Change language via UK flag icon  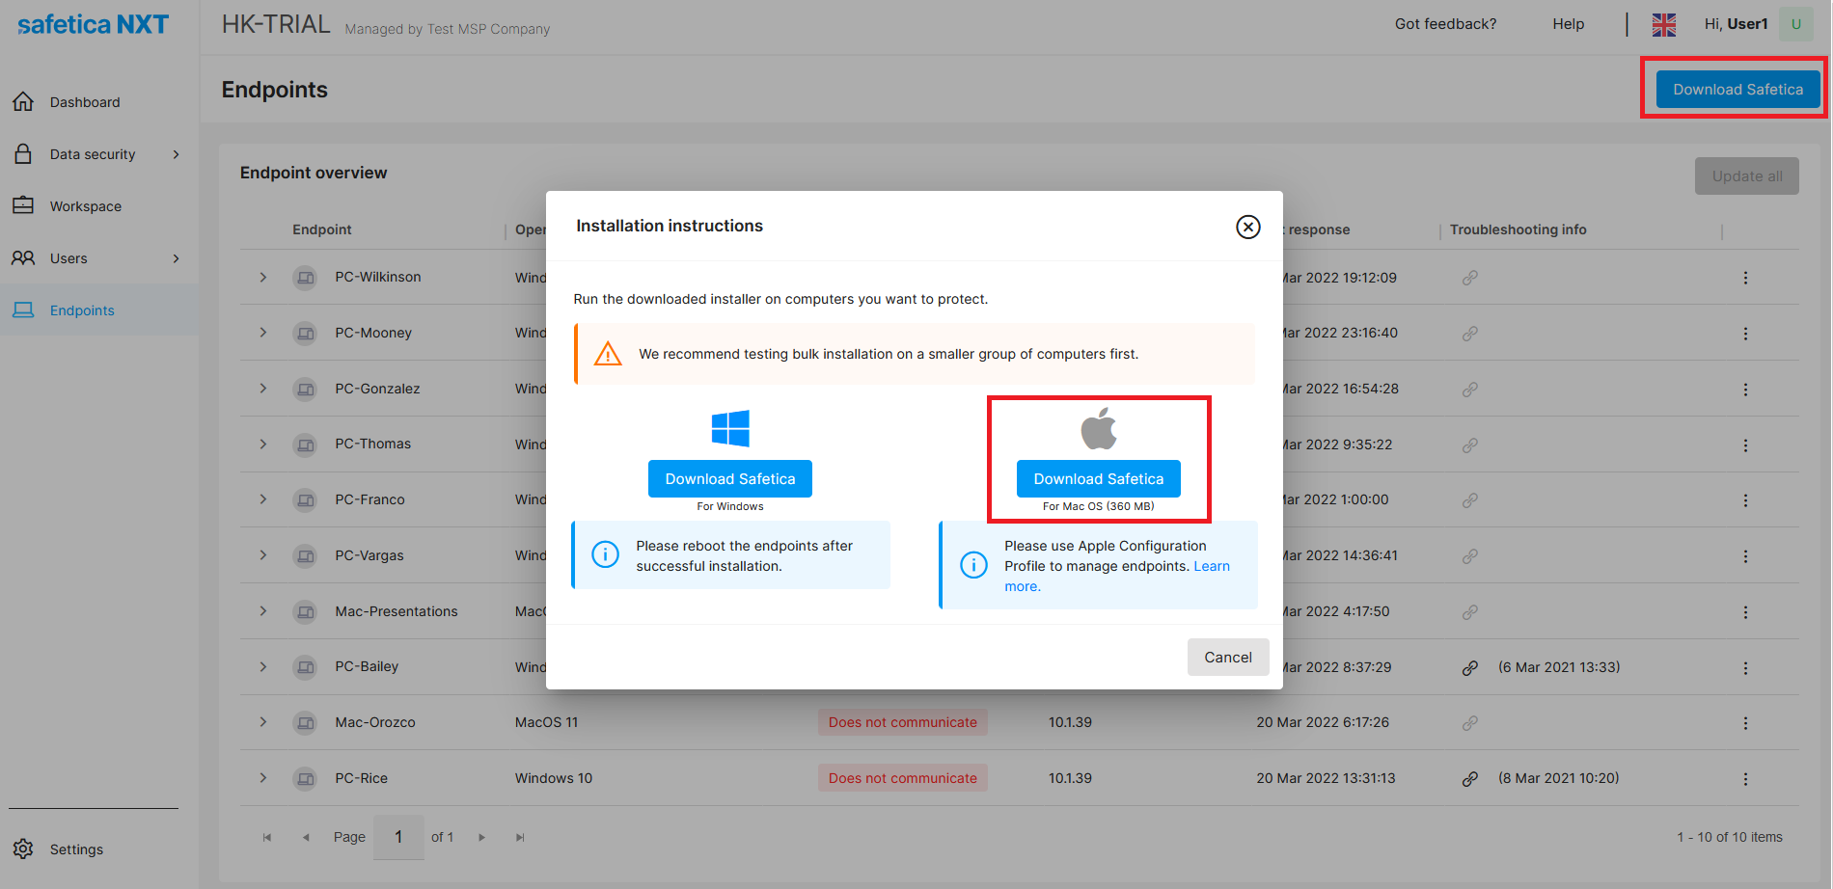click(x=1663, y=24)
